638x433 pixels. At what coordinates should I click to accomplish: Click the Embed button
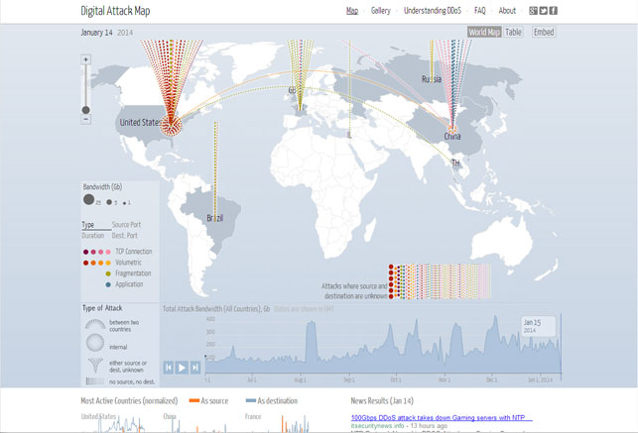544,33
